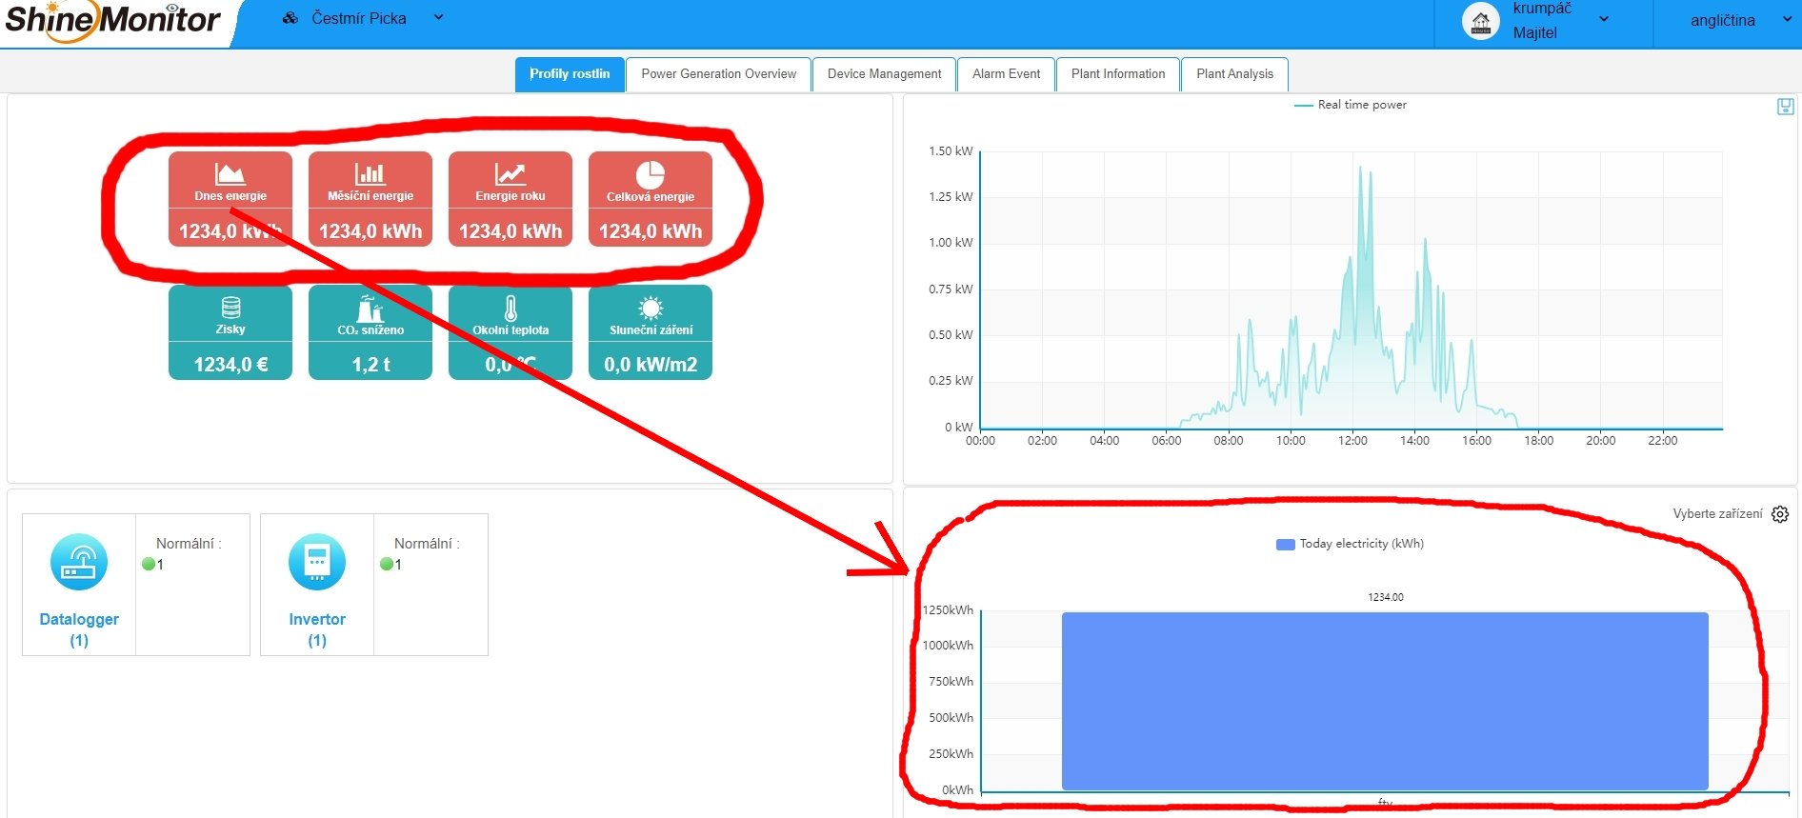Click the green status dot under Datalogger Normální
The image size is (1802, 818).
(x=148, y=564)
